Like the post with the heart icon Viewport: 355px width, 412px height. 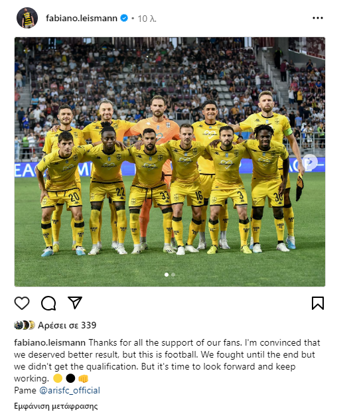(22, 303)
